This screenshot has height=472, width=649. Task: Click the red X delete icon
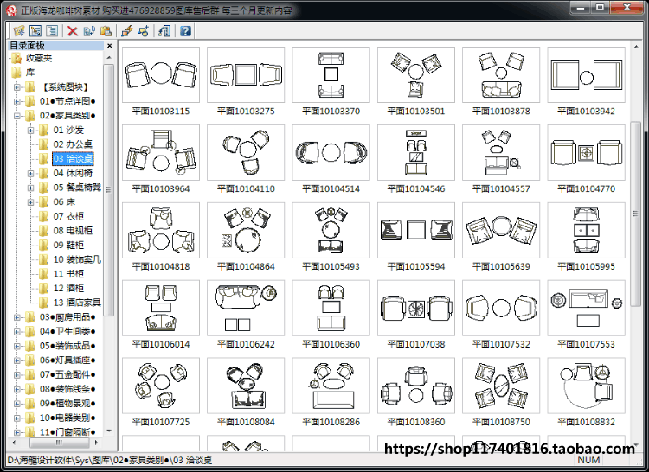point(73,30)
